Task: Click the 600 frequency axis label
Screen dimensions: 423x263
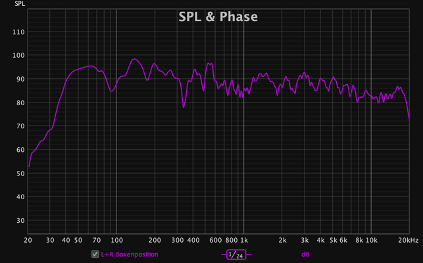Action: (216, 240)
